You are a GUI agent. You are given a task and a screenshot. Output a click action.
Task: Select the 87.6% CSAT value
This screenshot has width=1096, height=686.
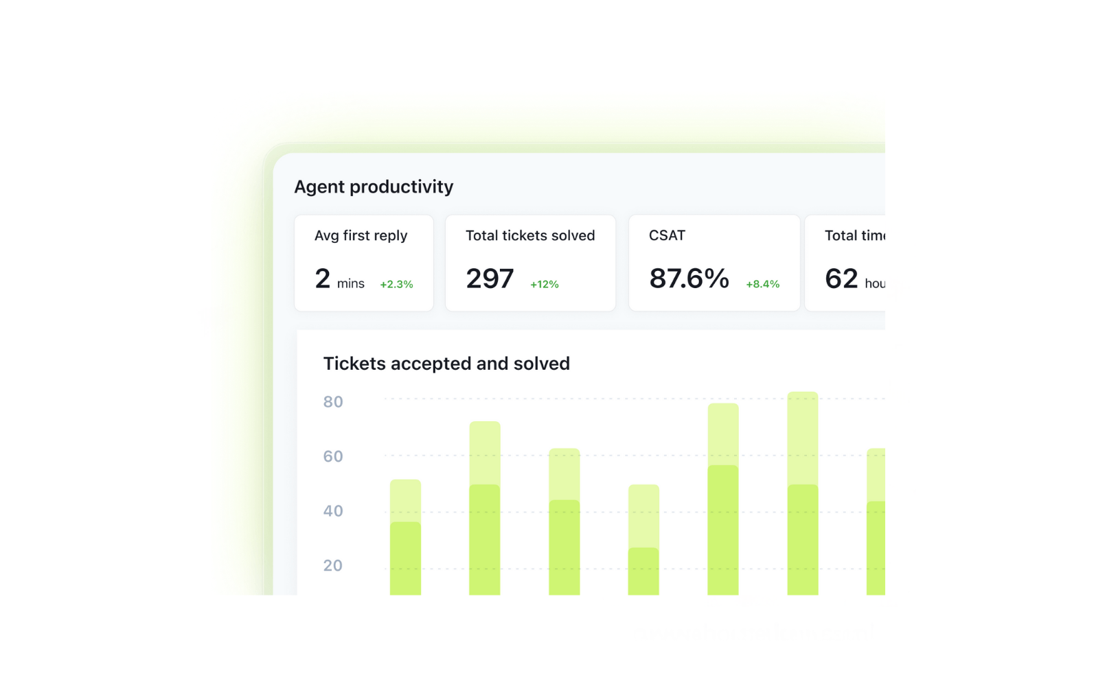pos(689,279)
